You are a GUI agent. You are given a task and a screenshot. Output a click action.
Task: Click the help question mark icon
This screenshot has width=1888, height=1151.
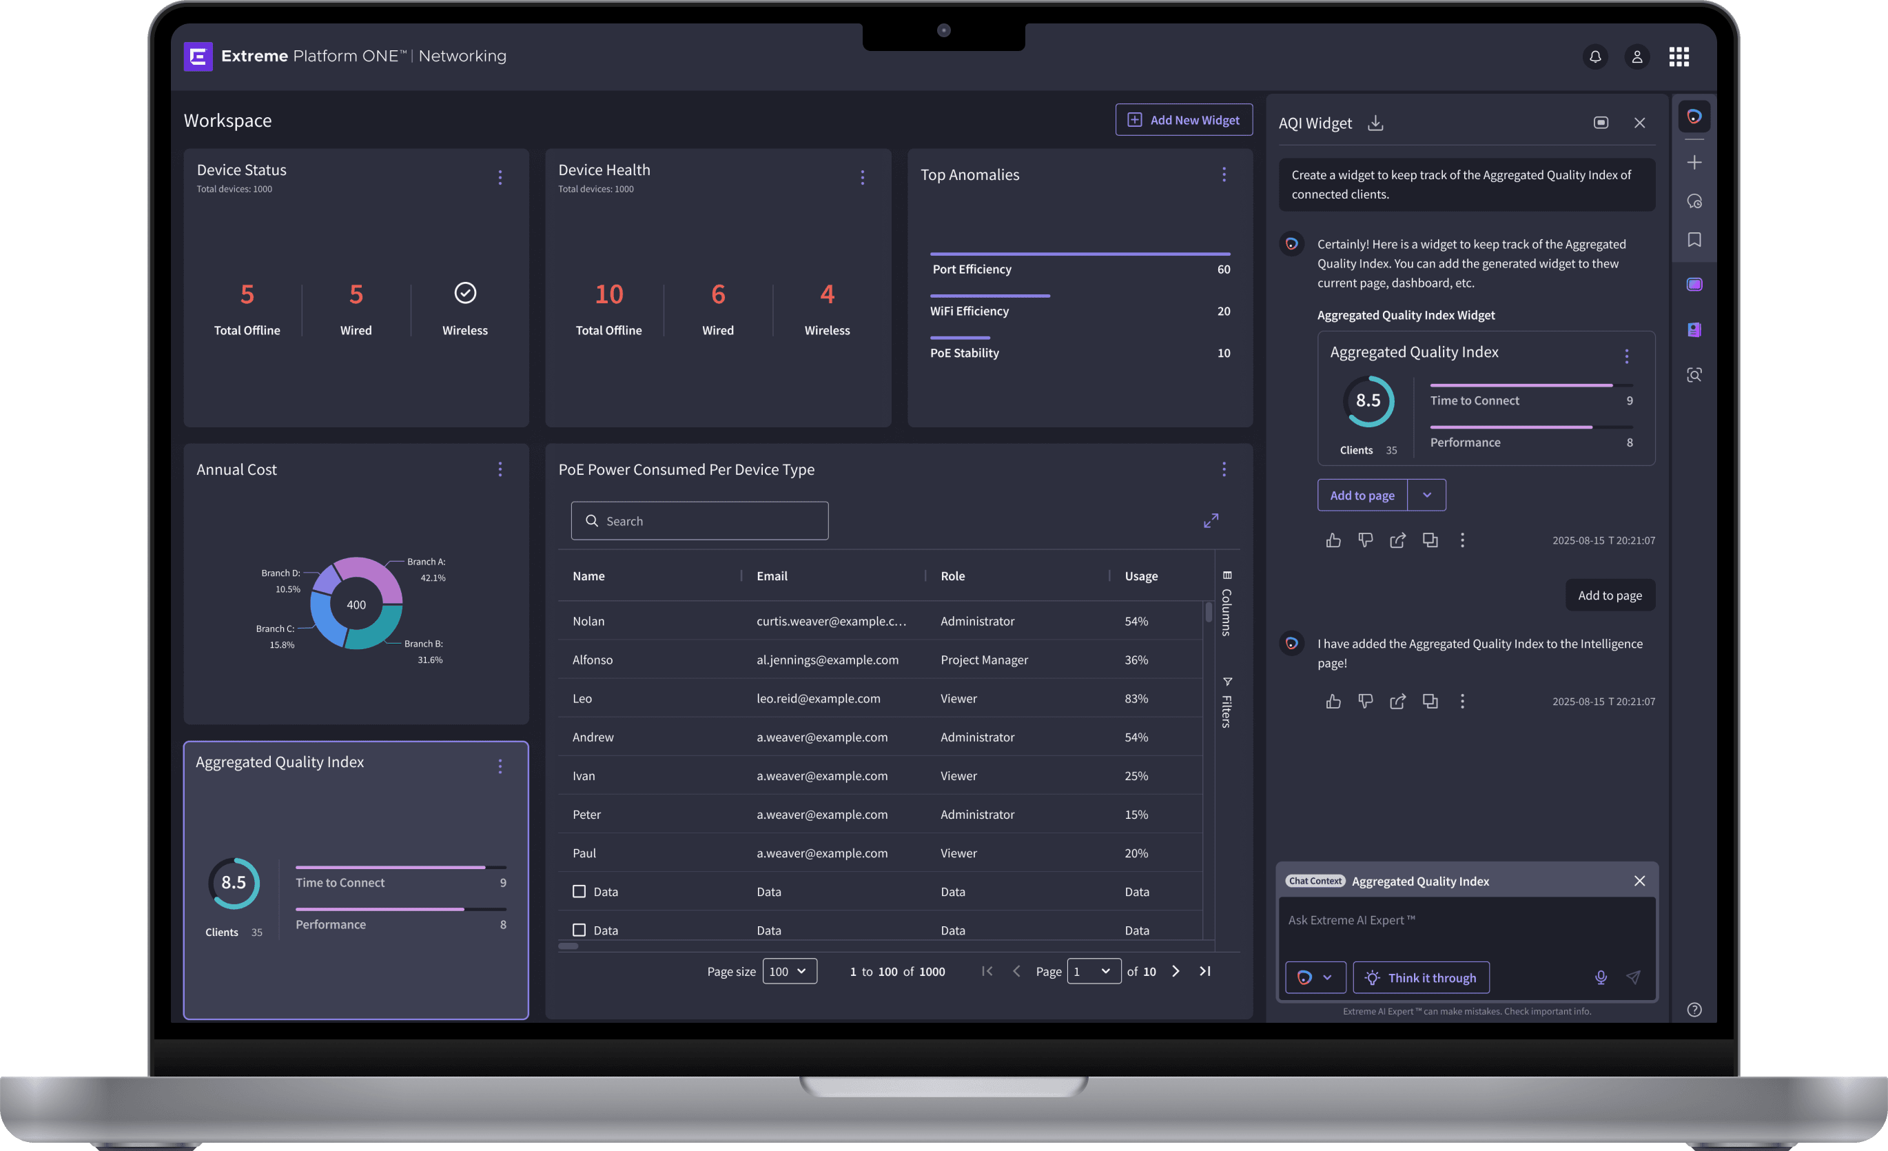tap(1694, 1009)
